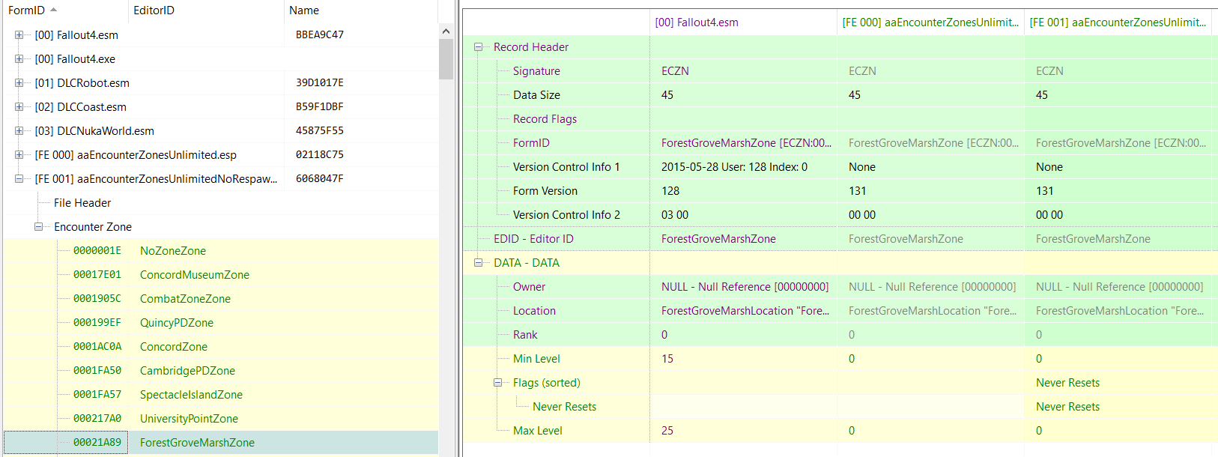Click the 00021A89 FormID cell
The image size is (1218, 457).
tap(97, 443)
